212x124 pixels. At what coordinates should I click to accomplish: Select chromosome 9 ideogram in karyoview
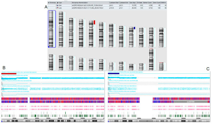(131, 37)
